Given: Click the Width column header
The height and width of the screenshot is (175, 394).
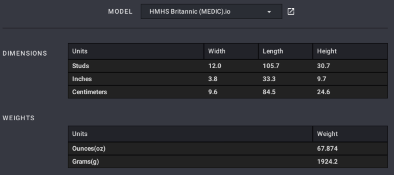Looking at the screenshot, I should coord(217,51).
